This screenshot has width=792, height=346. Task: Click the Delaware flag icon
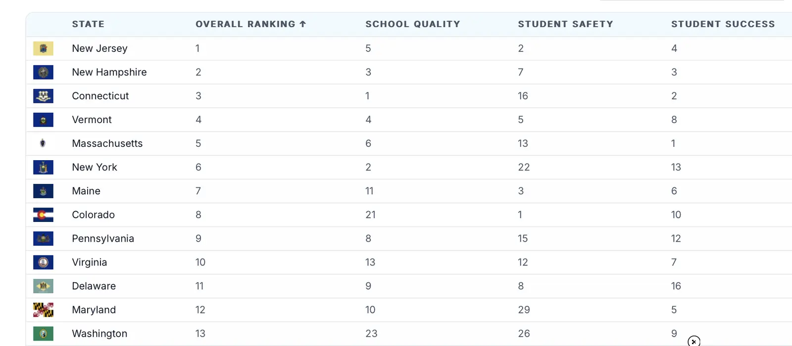43,286
